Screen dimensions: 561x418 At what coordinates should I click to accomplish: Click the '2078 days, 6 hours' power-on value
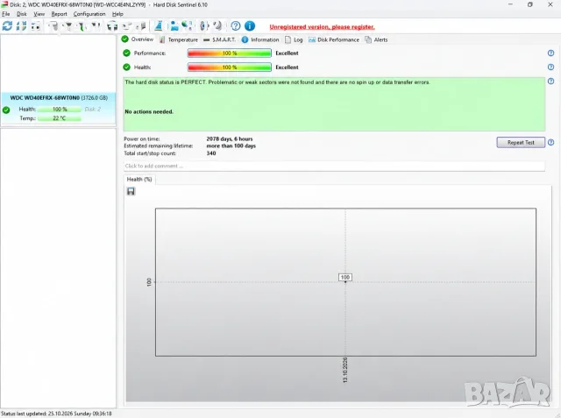pos(230,138)
